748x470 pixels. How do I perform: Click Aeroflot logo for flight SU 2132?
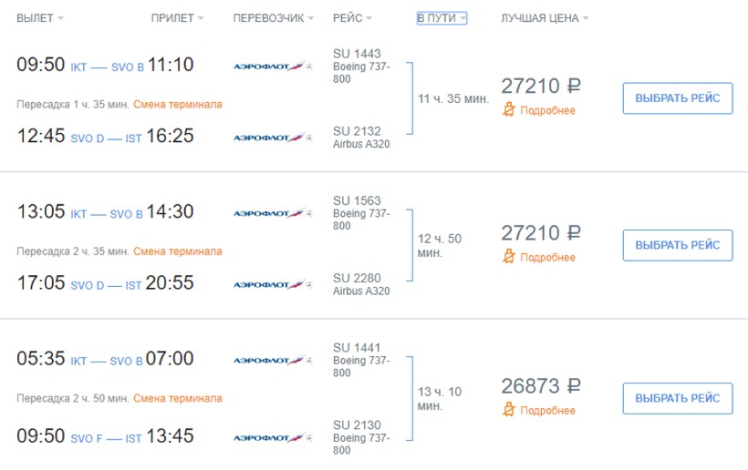tap(272, 138)
